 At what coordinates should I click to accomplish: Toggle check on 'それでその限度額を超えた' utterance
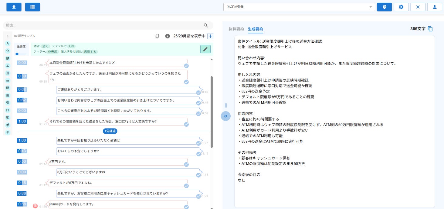(186, 124)
